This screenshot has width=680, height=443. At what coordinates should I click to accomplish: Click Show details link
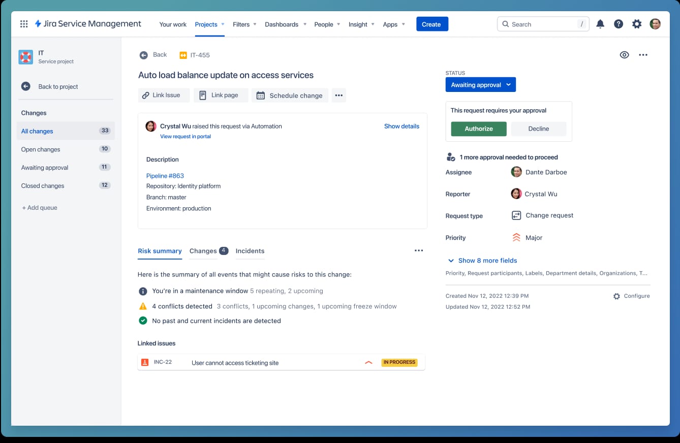[x=401, y=126]
